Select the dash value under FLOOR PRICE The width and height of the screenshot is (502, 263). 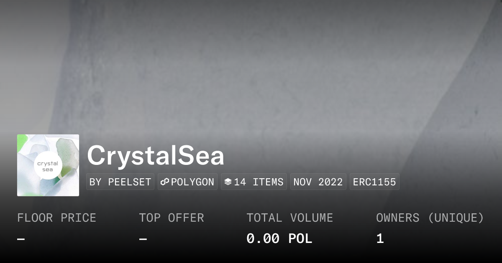pyautogui.click(x=21, y=239)
